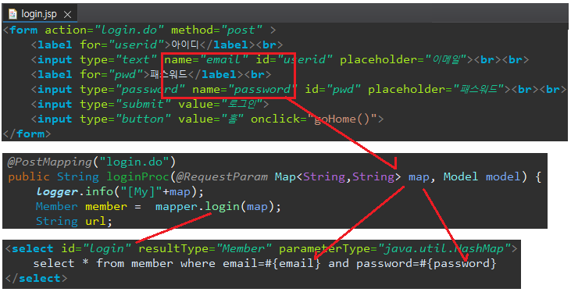
Task: Click the mapper.login(map) call
Action: (218, 206)
